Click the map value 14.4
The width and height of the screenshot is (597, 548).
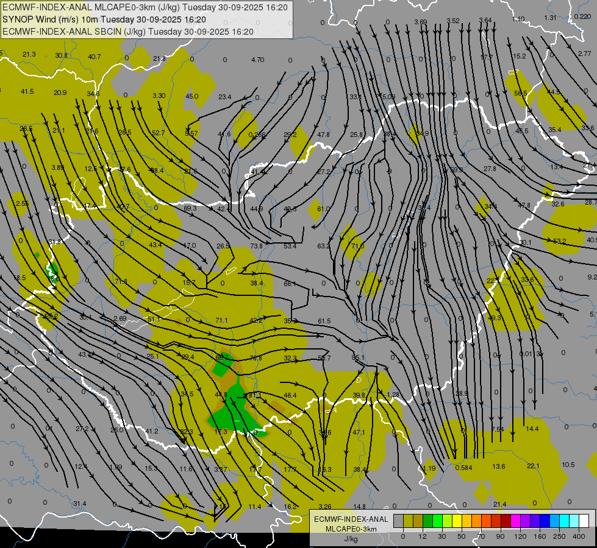pyautogui.click(x=532, y=429)
